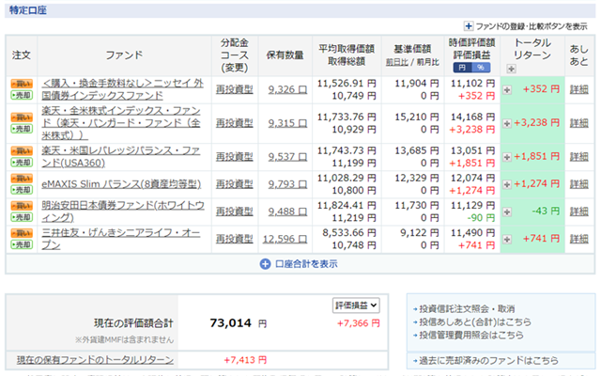The height and width of the screenshot is (376, 601).
Task: Expand total return details for +3,238 円 row
Action: click(508, 122)
